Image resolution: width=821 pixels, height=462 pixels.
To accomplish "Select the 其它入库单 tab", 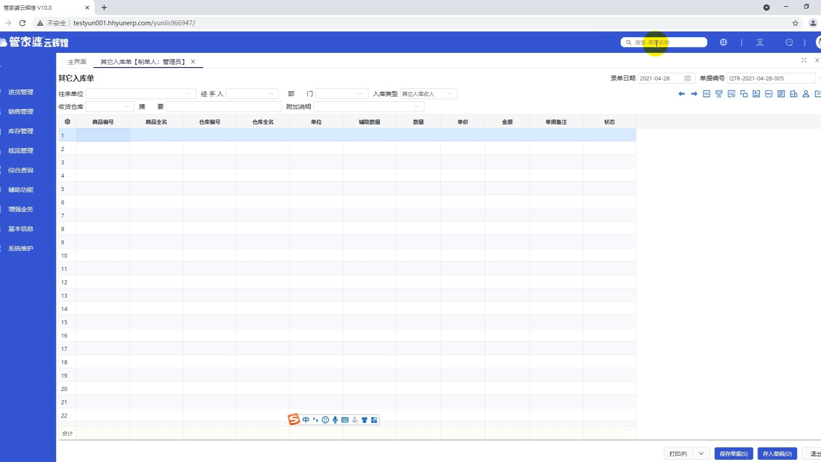I will tap(142, 62).
